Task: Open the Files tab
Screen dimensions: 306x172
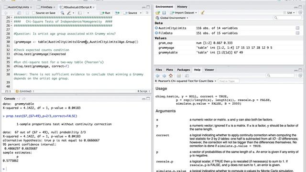Action: click(x=159, y=70)
